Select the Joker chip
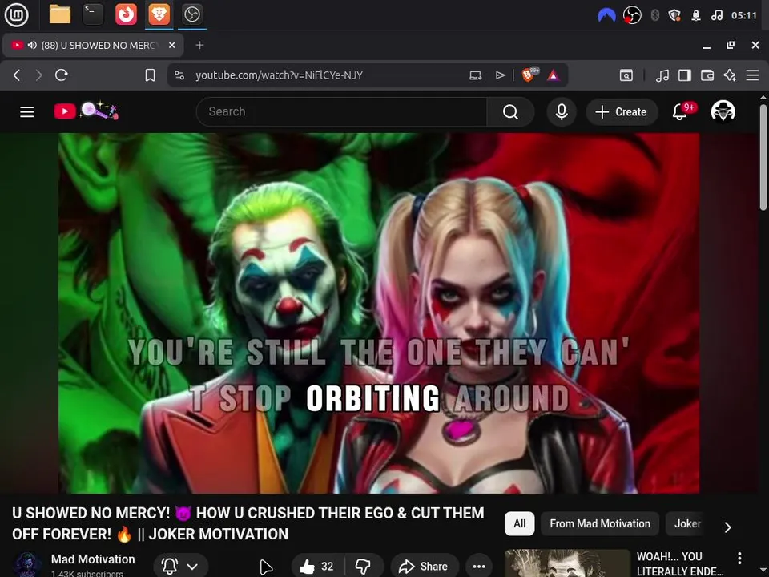The height and width of the screenshot is (577, 769). click(x=687, y=524)
